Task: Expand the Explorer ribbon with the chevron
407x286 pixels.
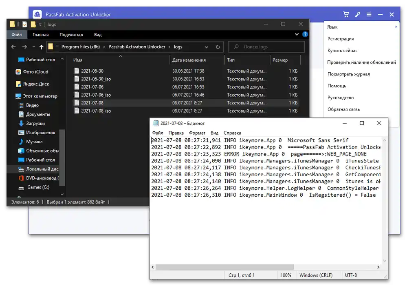Action: coord(297,34)
